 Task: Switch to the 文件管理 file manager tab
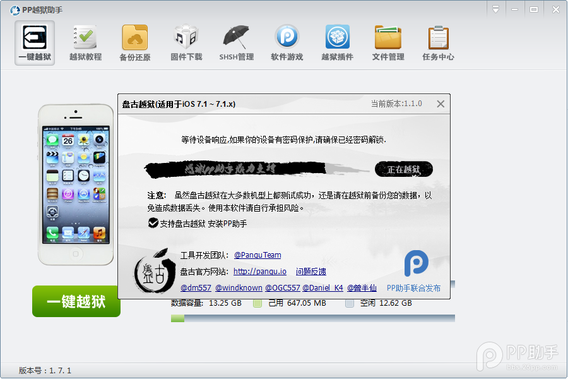click(388, 42)
